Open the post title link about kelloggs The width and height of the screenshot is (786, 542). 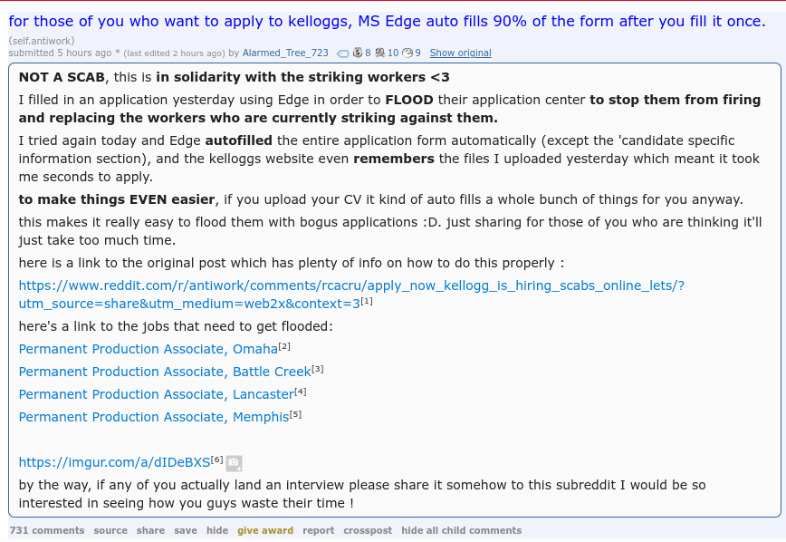pyautogui.click(x=387, y=21)
